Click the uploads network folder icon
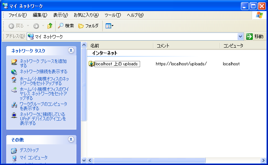The height and width of the screenshot is (165, 268). tap(92, 64)
